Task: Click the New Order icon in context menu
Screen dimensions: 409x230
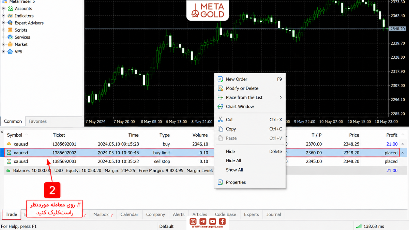Action: 220,79
